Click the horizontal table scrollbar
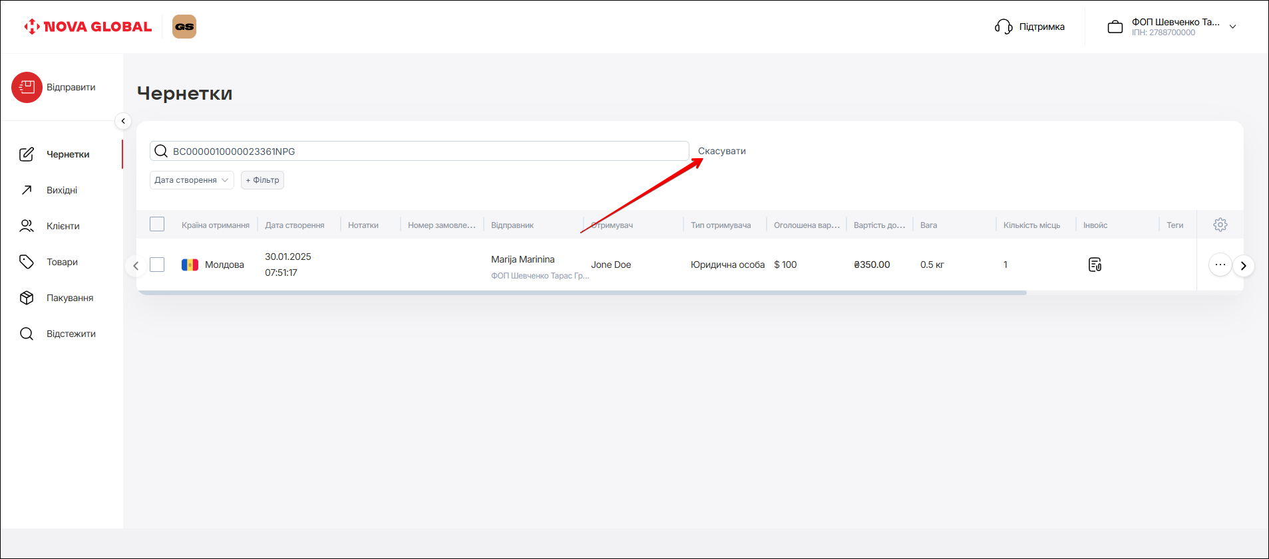Viewport: 1269px width, 559px height. [582, 292]
